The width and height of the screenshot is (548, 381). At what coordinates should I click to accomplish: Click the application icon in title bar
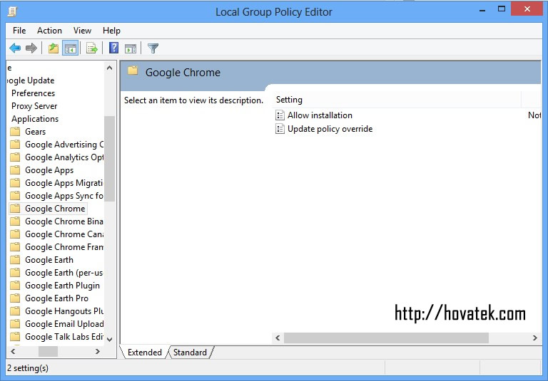[12, 11]
